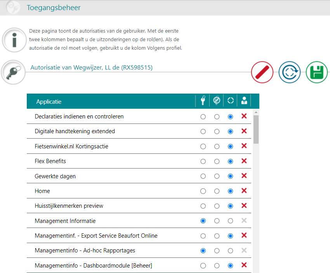Select allow radio for Export Service Beaufort Online
Image resolution: width=330 pixels, height=273 pixels.
[203, 236]
